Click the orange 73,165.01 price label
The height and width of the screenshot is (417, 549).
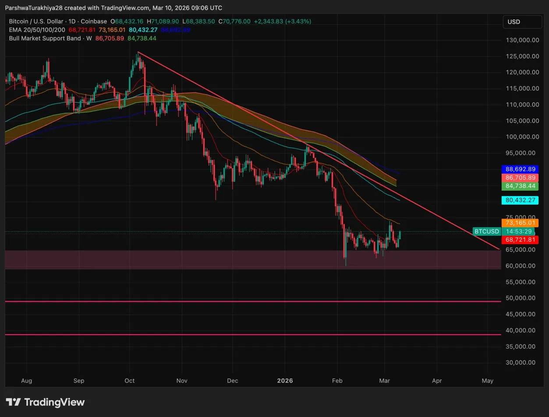click(x=521, y=223)
